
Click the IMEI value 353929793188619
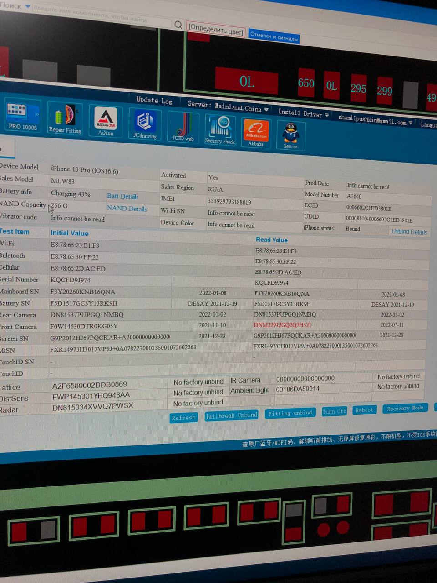[x=229, y=202]
